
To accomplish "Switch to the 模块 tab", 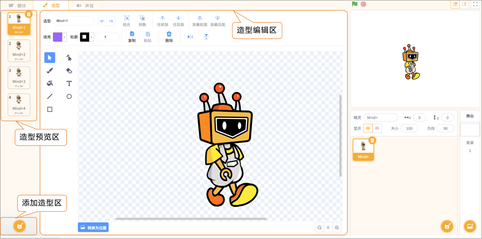I will pos(17,6).
